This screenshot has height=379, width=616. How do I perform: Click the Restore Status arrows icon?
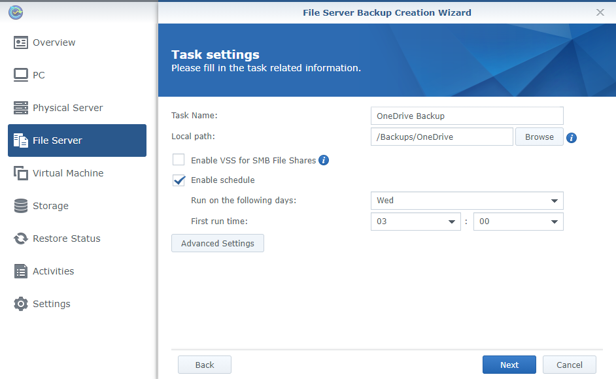21,239
